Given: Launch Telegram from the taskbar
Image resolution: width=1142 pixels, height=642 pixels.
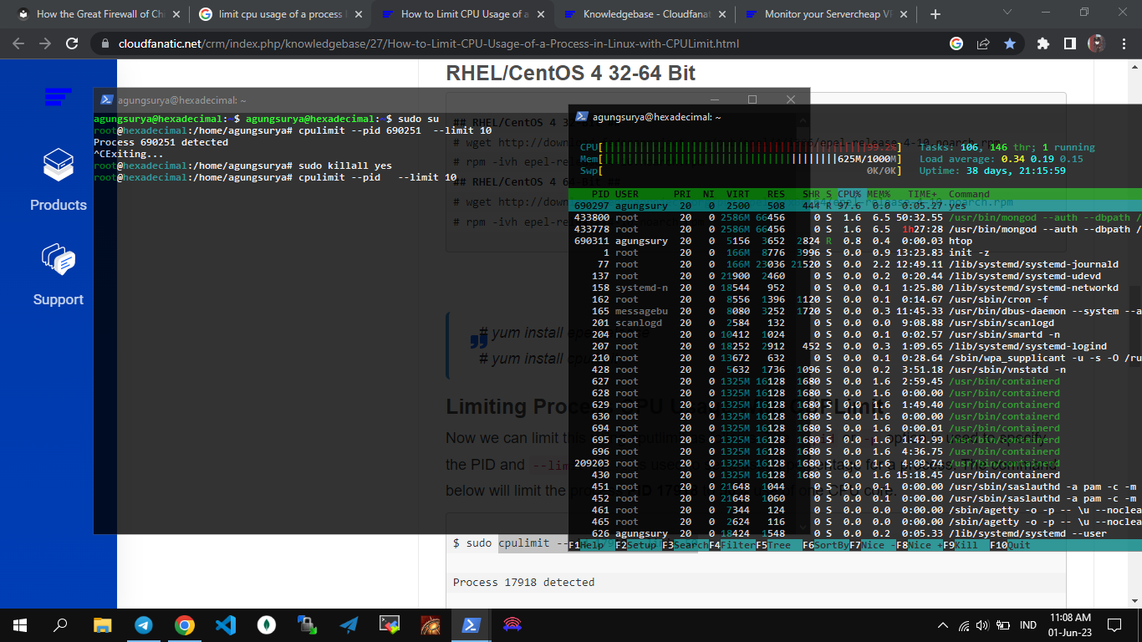Looking at the screenshot, I should point(144,625).
